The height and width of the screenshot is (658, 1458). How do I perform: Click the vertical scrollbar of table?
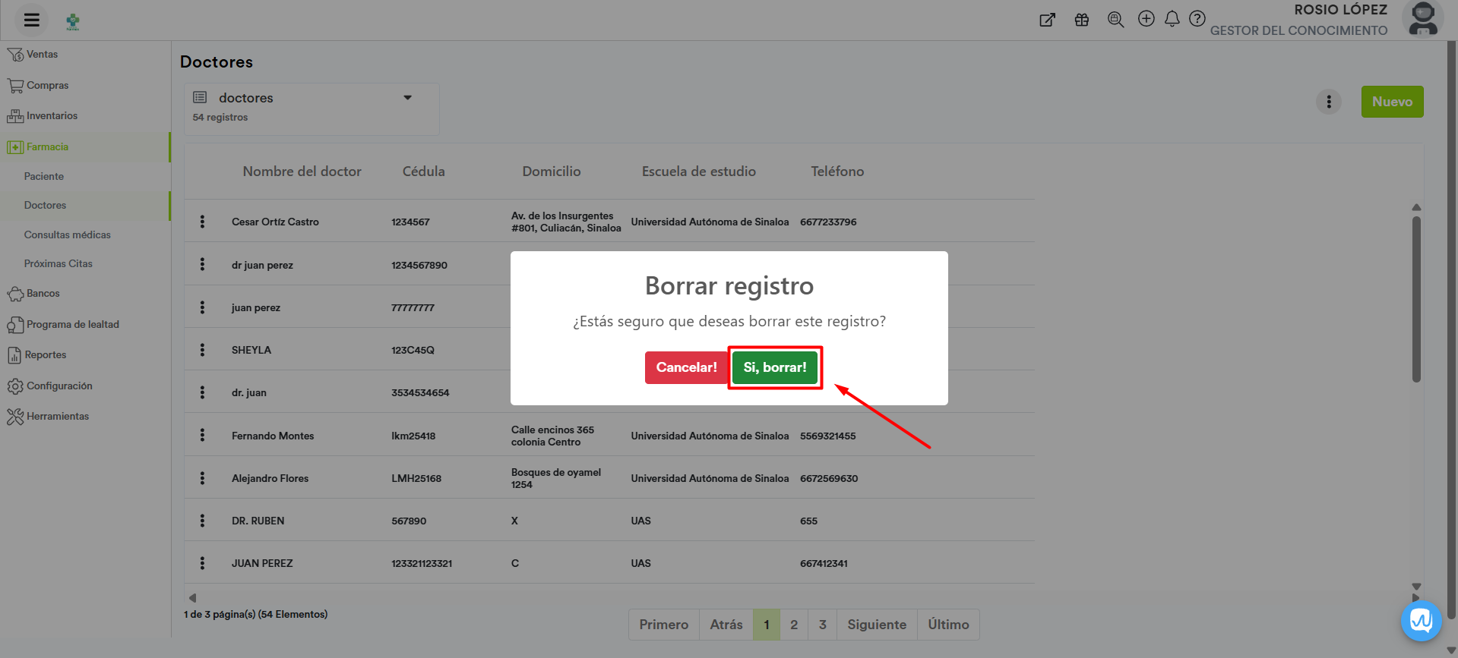(x=1415, y=300)
